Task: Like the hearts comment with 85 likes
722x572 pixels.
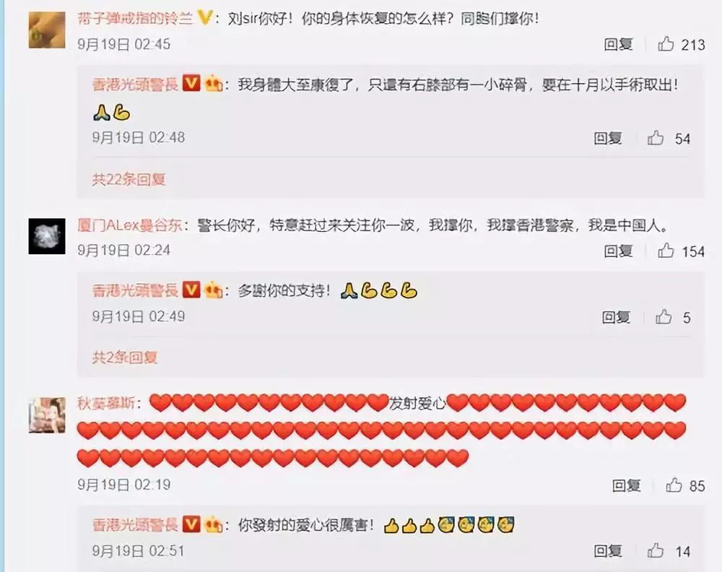Action: click(674, 485)
